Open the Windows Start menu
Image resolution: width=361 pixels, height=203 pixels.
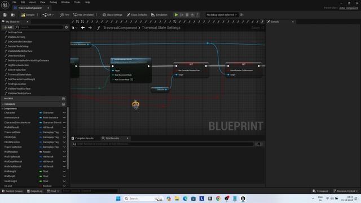[118, 198]
